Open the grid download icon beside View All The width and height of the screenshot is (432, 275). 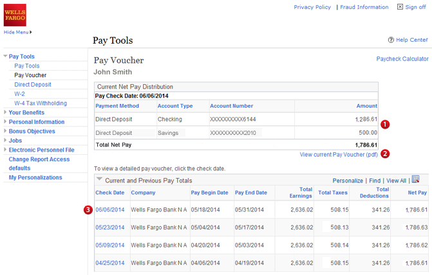pos(415,179)
